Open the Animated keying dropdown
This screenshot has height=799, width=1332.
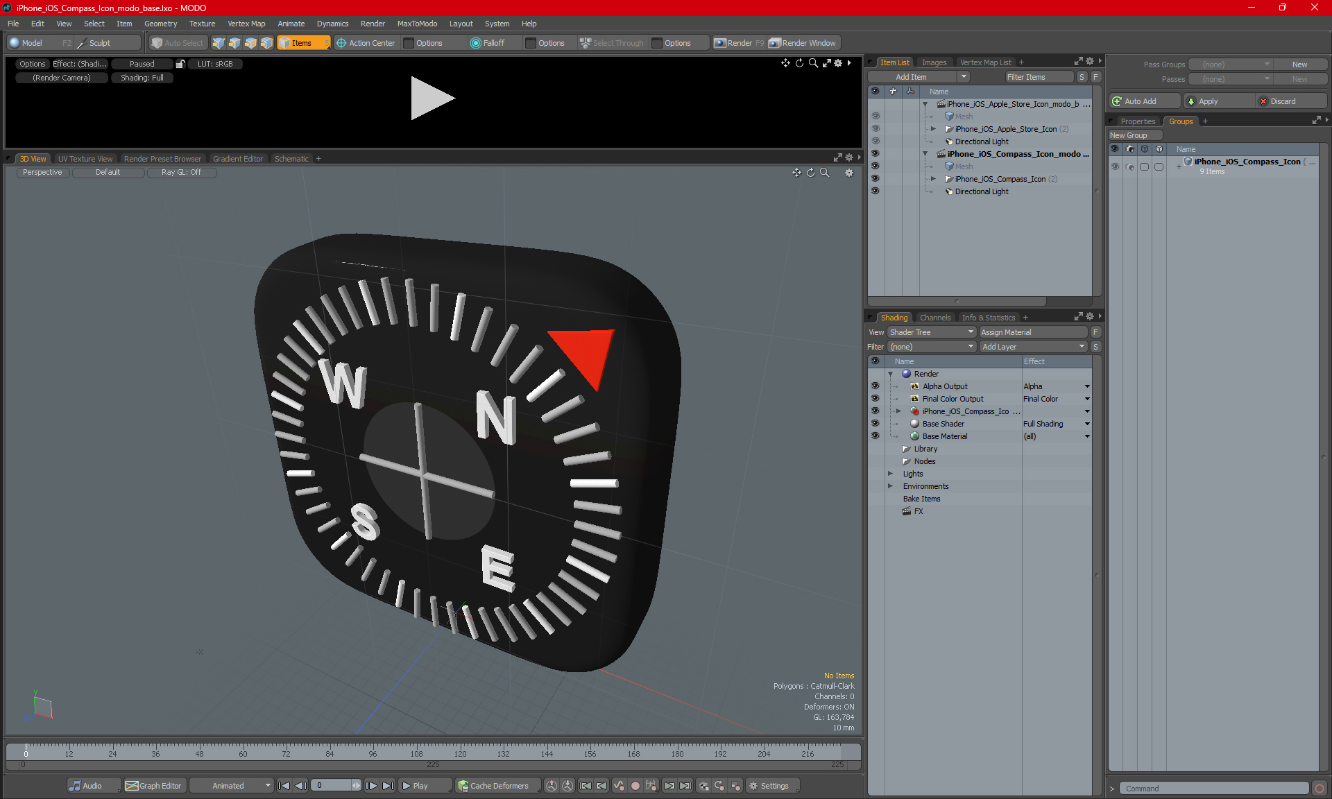tap(232, 786)
